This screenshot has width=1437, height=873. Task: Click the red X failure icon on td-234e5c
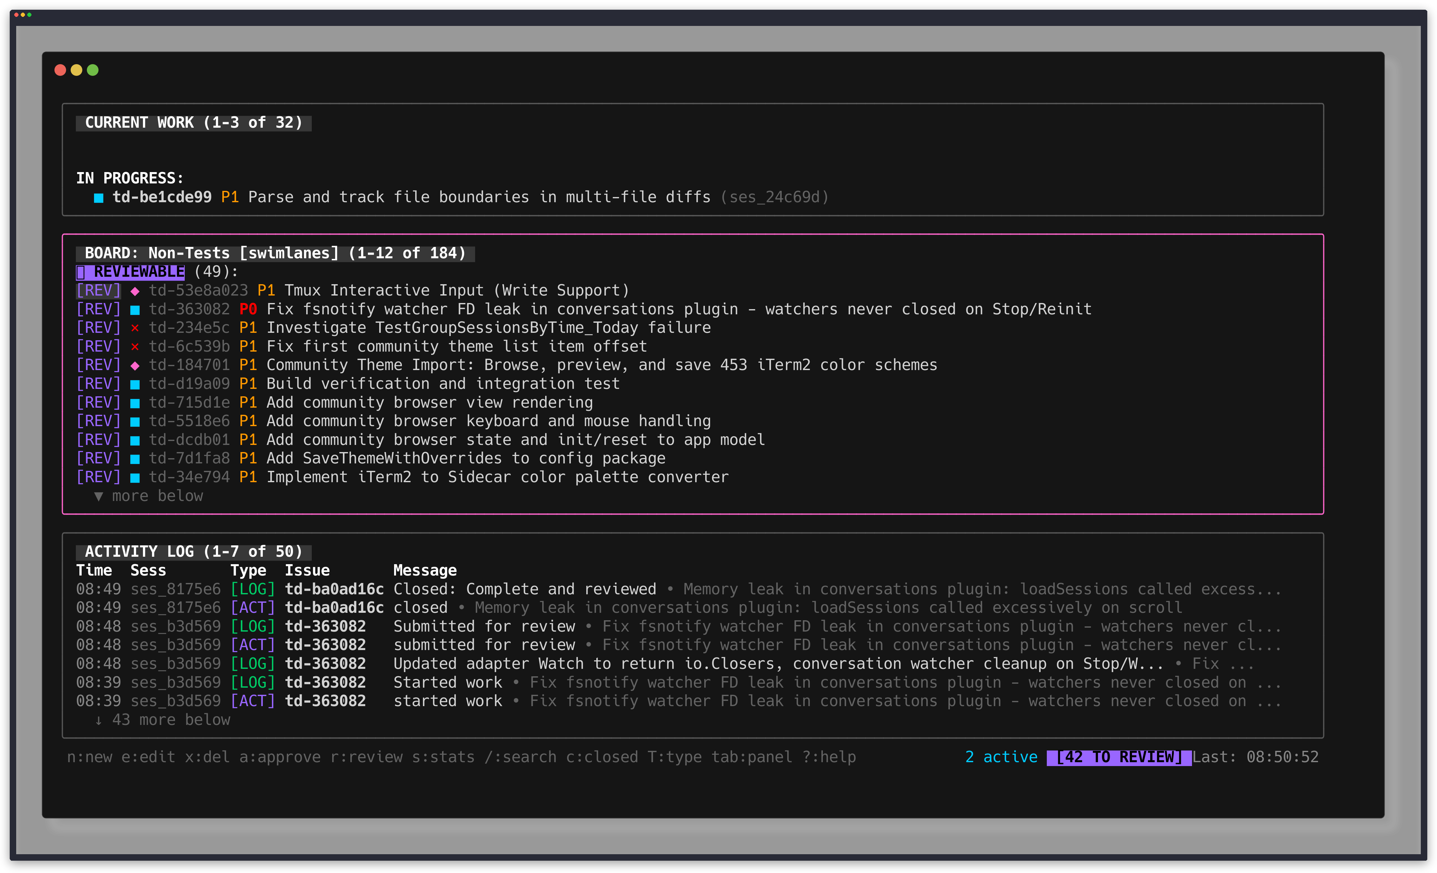[x=135, y=328]
